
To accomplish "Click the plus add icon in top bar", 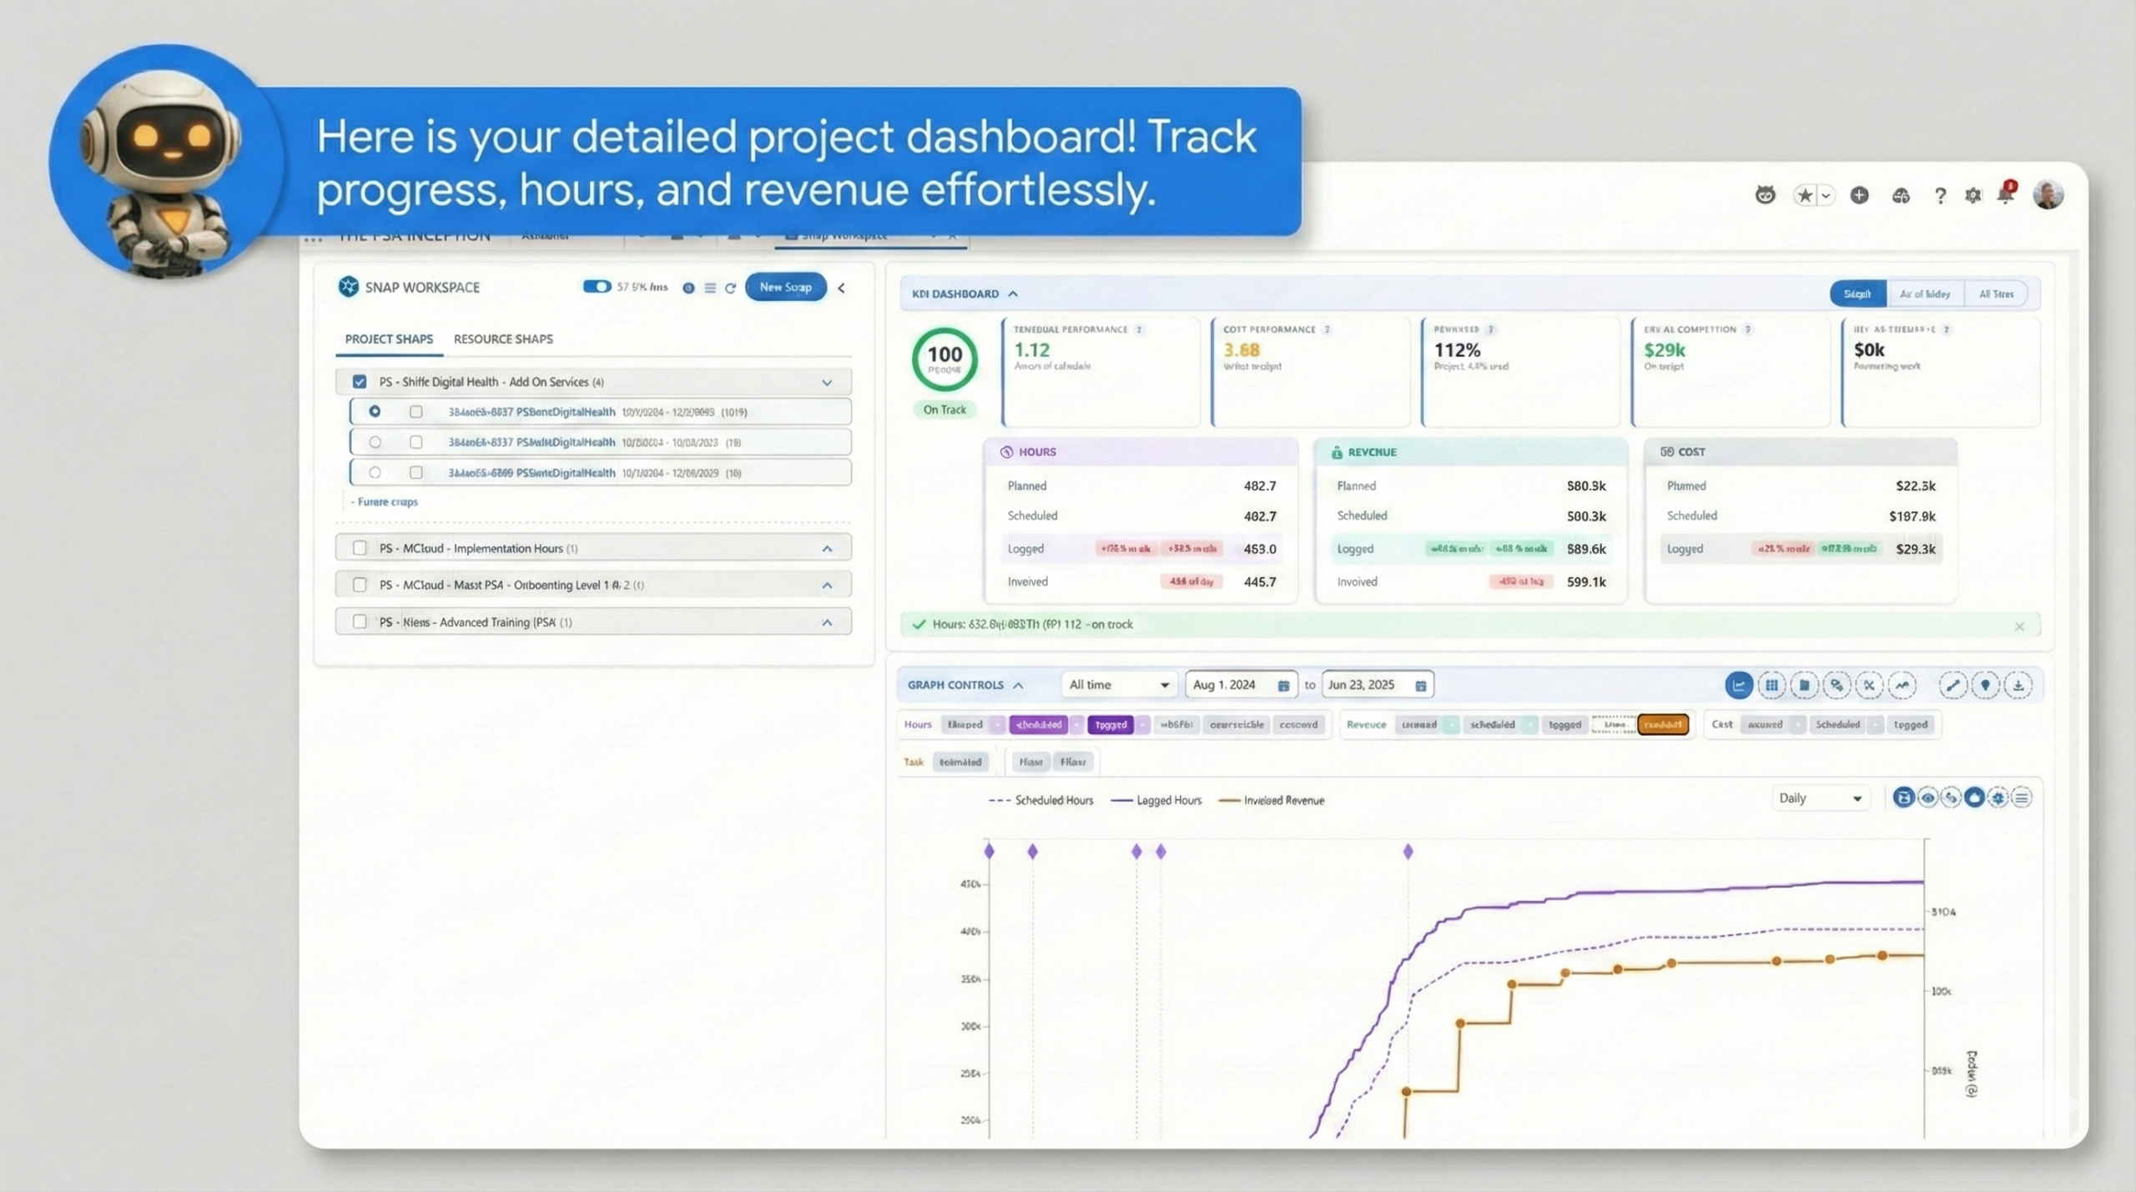I will (x=1859, y=195).
